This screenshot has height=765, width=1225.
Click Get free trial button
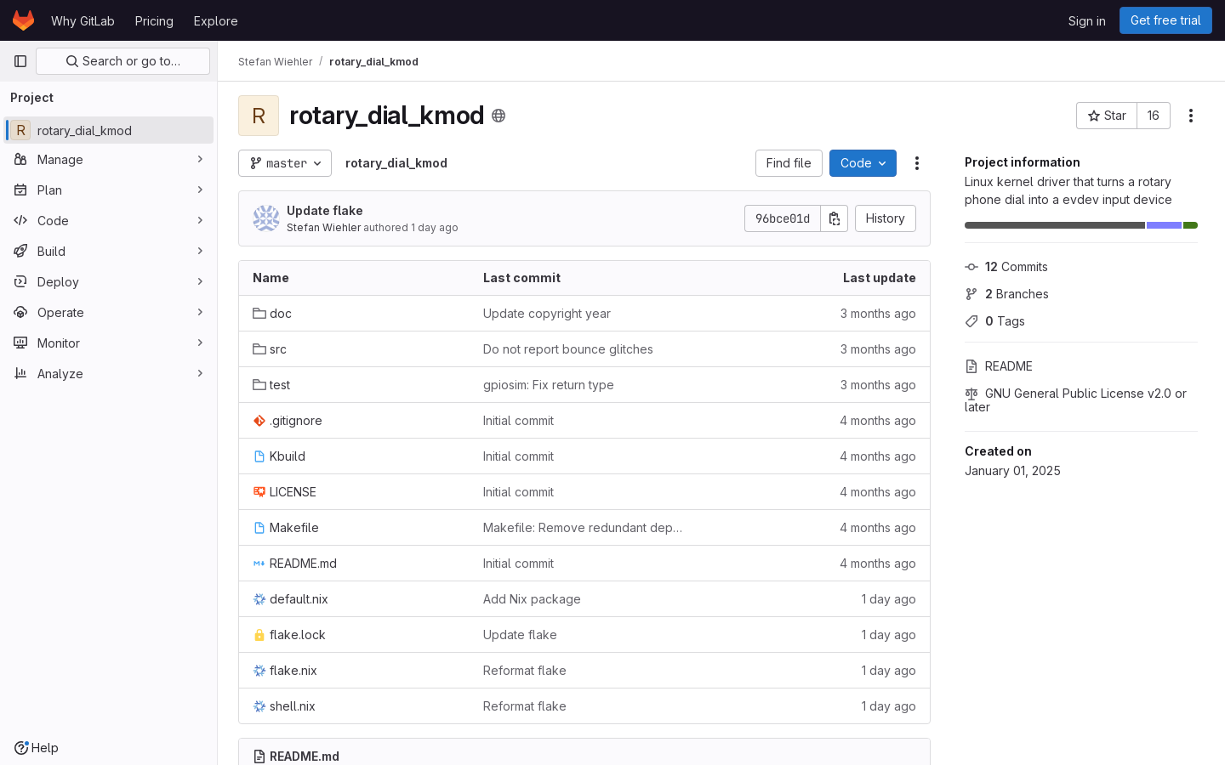[x=1165, y=20]
